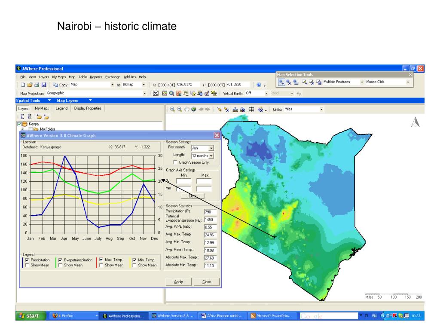The width and height of the screenshot is (440, 330).
Task: Open the Multiple Features dropdown
Action: (x=362, y=82)
